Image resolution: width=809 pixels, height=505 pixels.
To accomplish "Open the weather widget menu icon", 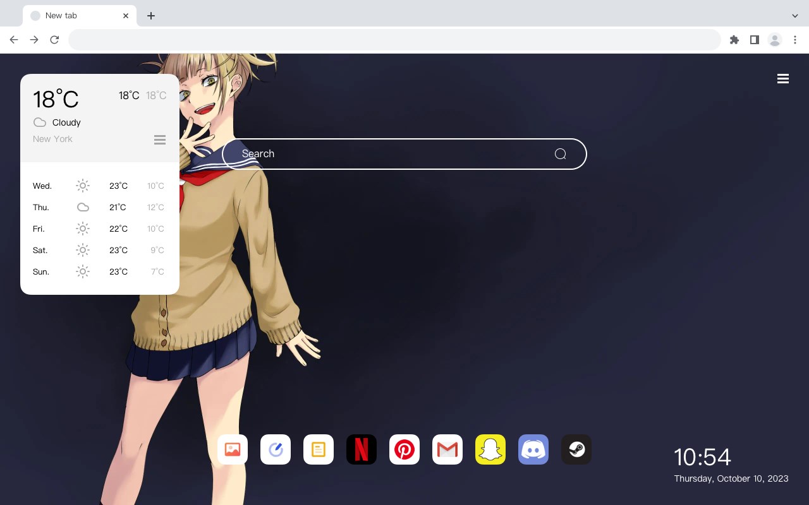I will [x=160, y=140].
